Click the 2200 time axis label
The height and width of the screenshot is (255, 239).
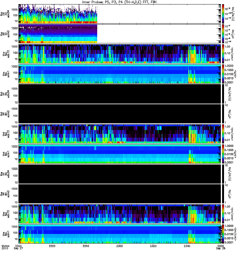18,246
